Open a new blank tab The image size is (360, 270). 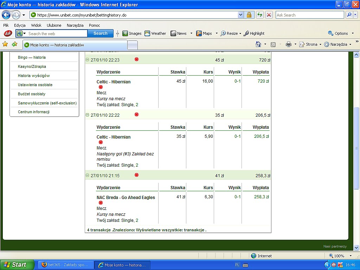coord(133,45)
